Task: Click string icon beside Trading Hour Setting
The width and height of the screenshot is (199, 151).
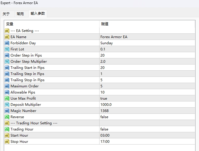Action: coord(7,123)
